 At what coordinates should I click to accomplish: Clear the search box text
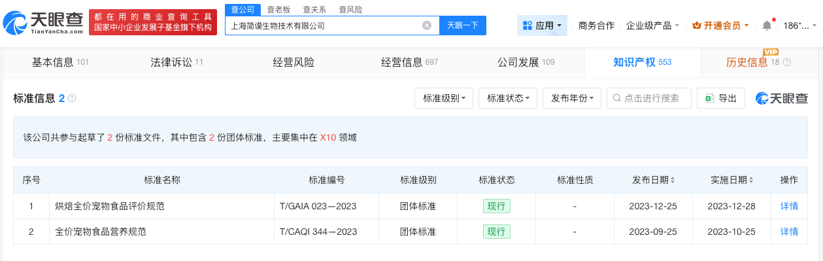pyautogui.click(x=427, y=26)
